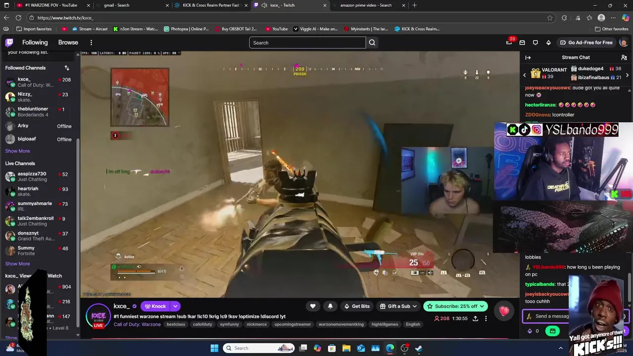This screenshot has height=356, width=633.
Task: Open the user avatar menu in Twitch header
Action: pos(623,43)
